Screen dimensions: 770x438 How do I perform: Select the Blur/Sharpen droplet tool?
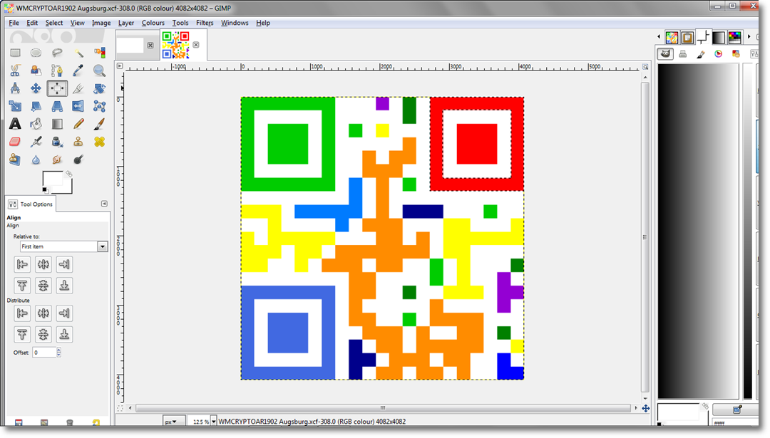[x=36, y=160]
